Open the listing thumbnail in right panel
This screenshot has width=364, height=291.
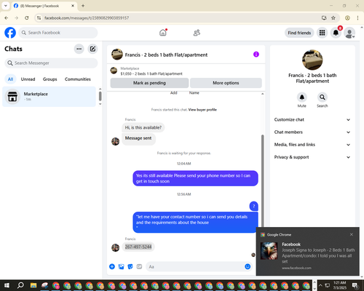(312, 60)
